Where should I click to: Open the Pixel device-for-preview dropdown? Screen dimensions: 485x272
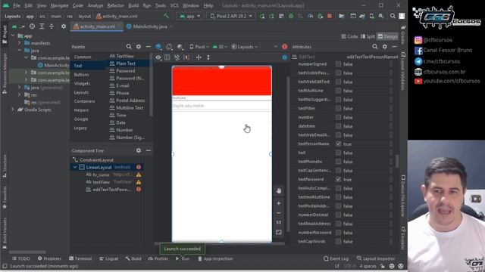199,47
